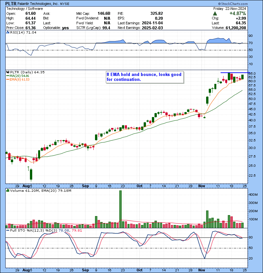Click the Sep label on the price chart date axis
The width and height of the screenshot is (263, 273).
tap(85, 186)
